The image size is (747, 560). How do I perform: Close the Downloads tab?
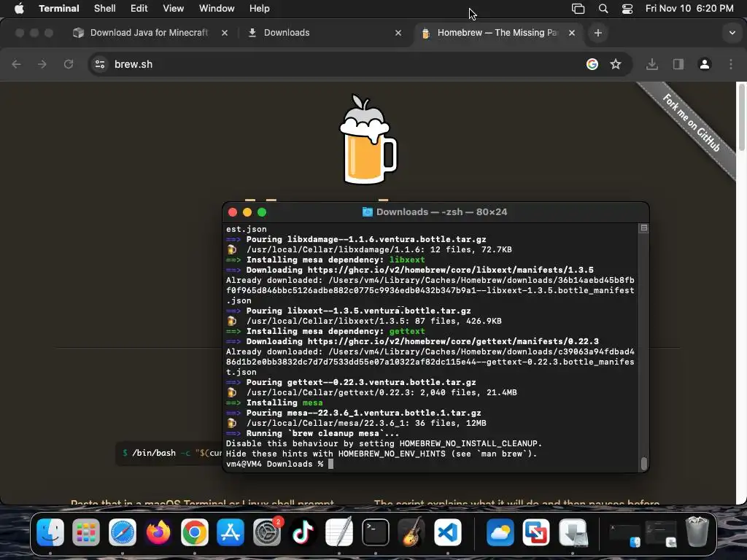click(x=398, y=33)
